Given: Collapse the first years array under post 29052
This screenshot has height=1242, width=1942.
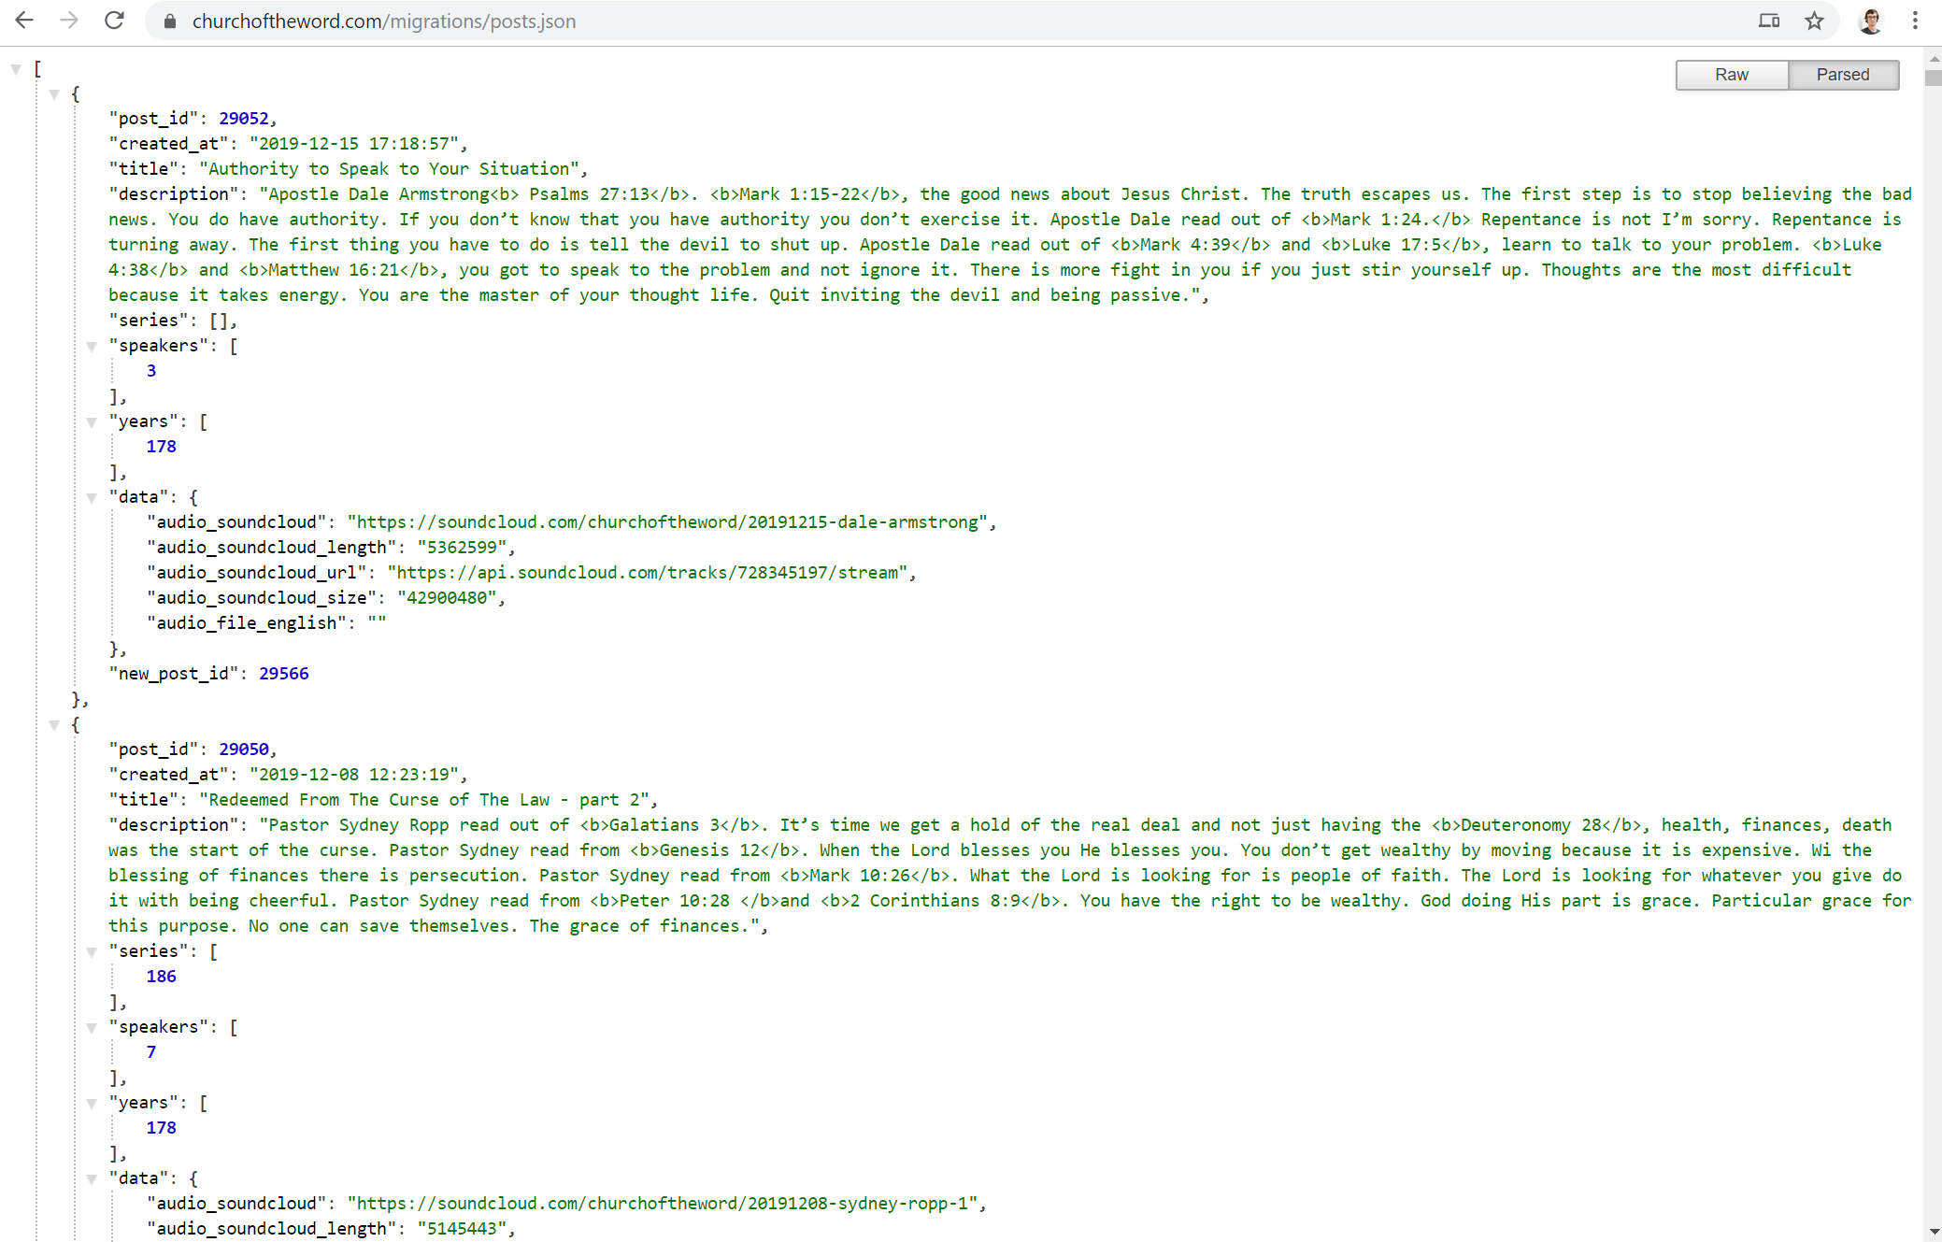Looking at the screenshot, I should [92, 422].
